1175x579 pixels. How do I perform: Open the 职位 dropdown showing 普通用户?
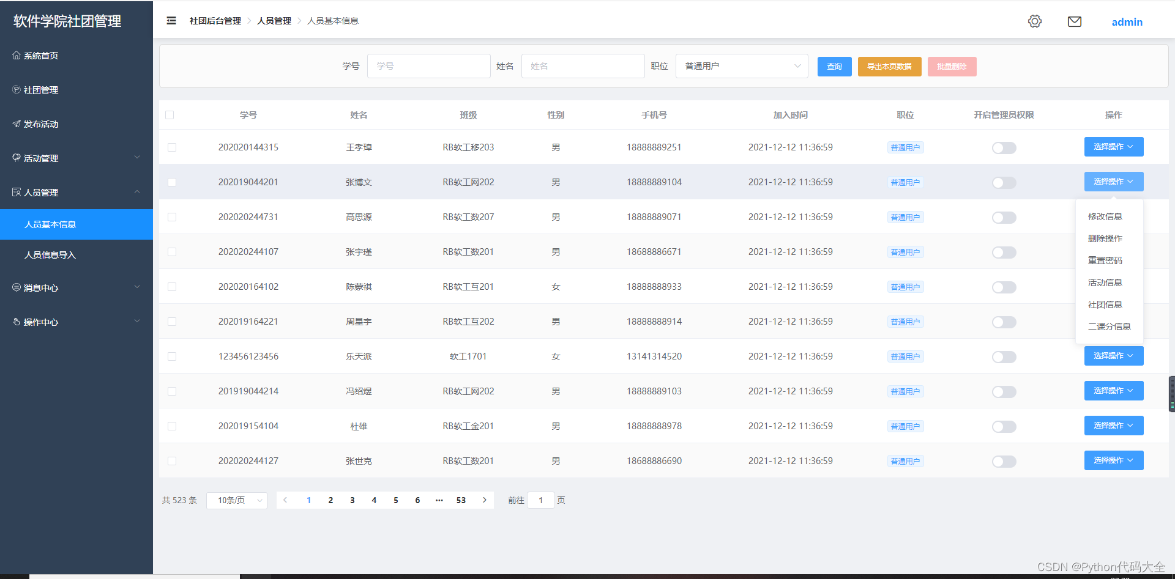[742, 66]
